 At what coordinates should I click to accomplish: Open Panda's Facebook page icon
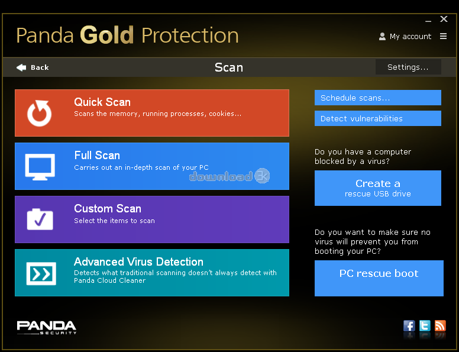point(409,325)
